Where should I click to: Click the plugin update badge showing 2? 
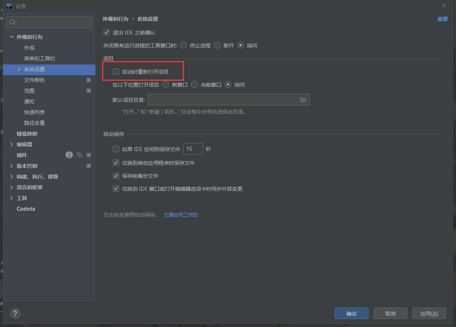pos(69,155)
